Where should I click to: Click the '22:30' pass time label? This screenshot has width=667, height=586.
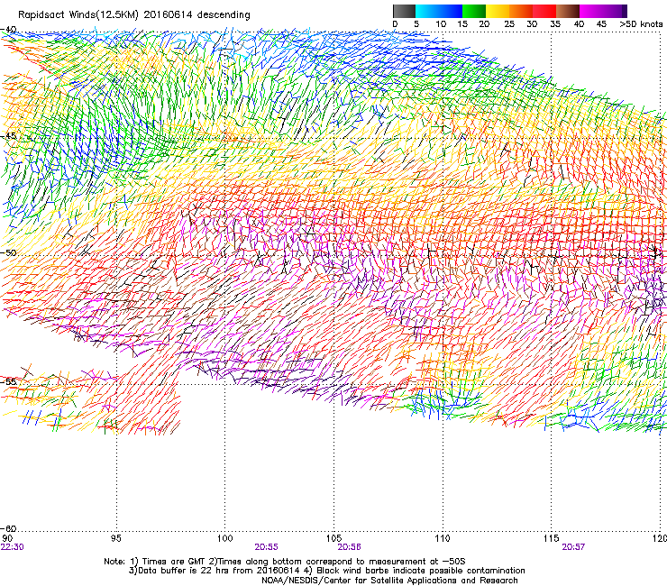point(13,547)
